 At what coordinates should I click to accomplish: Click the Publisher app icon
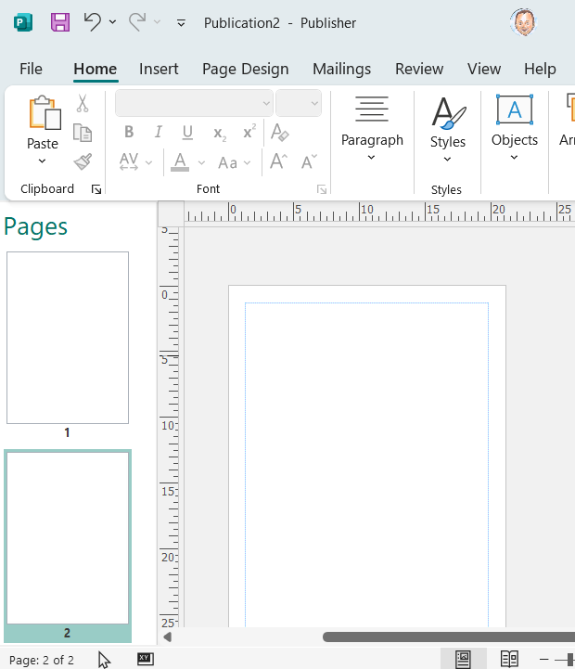point(23,22)
